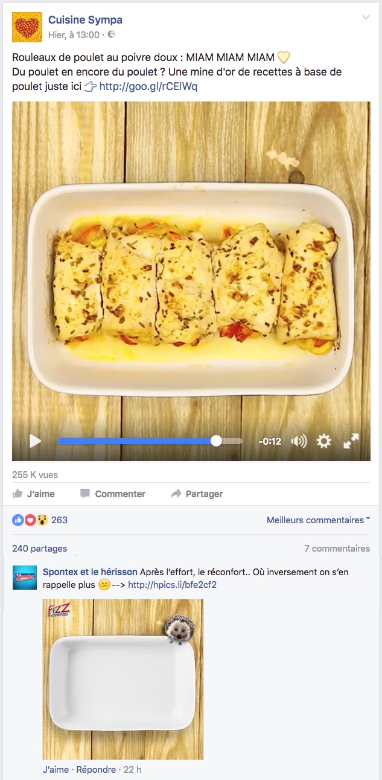
Task: Open the post options chevron
Action: 366,18
